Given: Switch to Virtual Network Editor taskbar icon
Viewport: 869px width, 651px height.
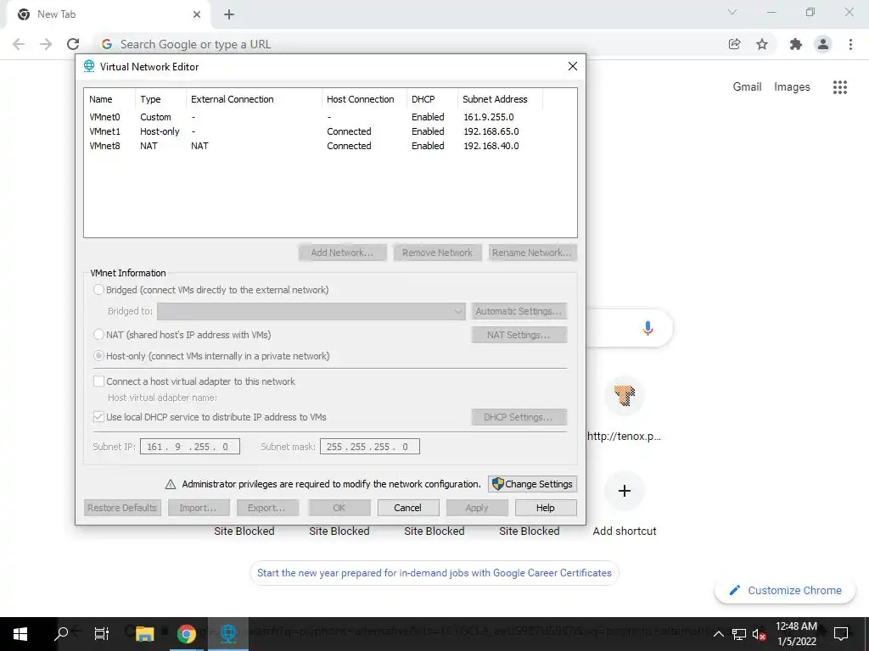Looking at the screenshot, I should point(227,634).
